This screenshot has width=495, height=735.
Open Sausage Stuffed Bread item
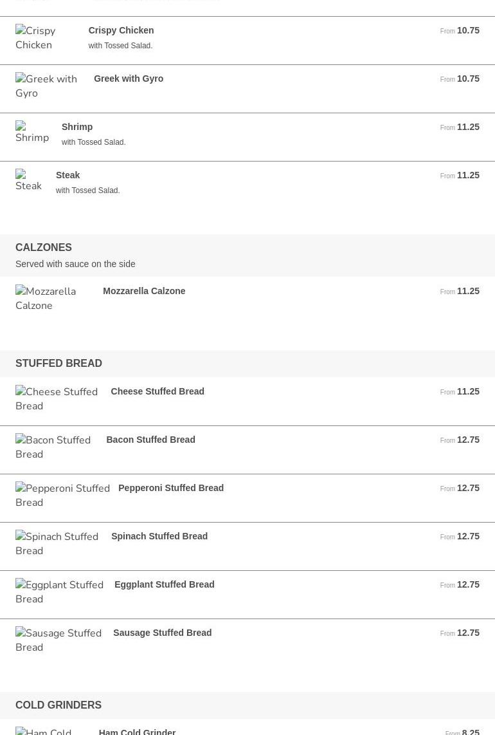tap(162, 633)
